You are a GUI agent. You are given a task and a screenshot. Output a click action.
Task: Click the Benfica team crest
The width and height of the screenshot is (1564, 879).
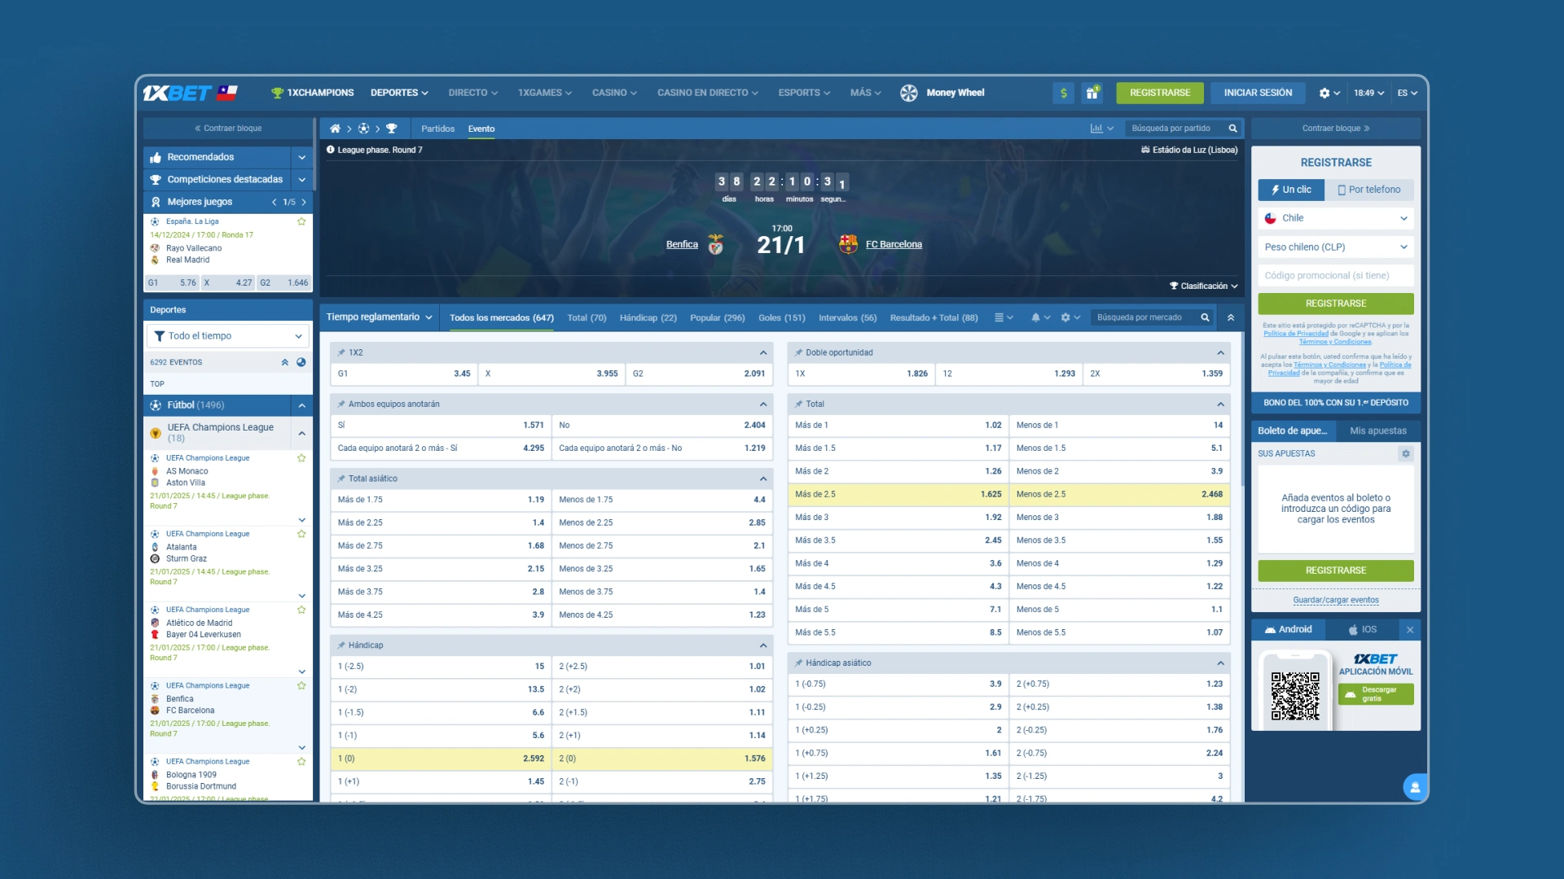(715, 244)
